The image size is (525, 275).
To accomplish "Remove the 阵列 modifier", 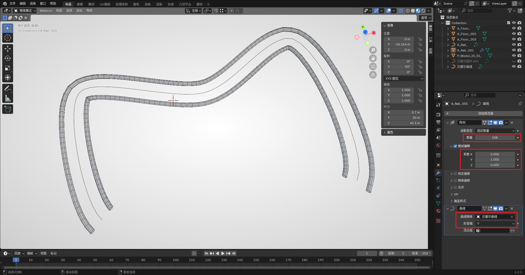I will pyautogui.click(x=512, y=123).
